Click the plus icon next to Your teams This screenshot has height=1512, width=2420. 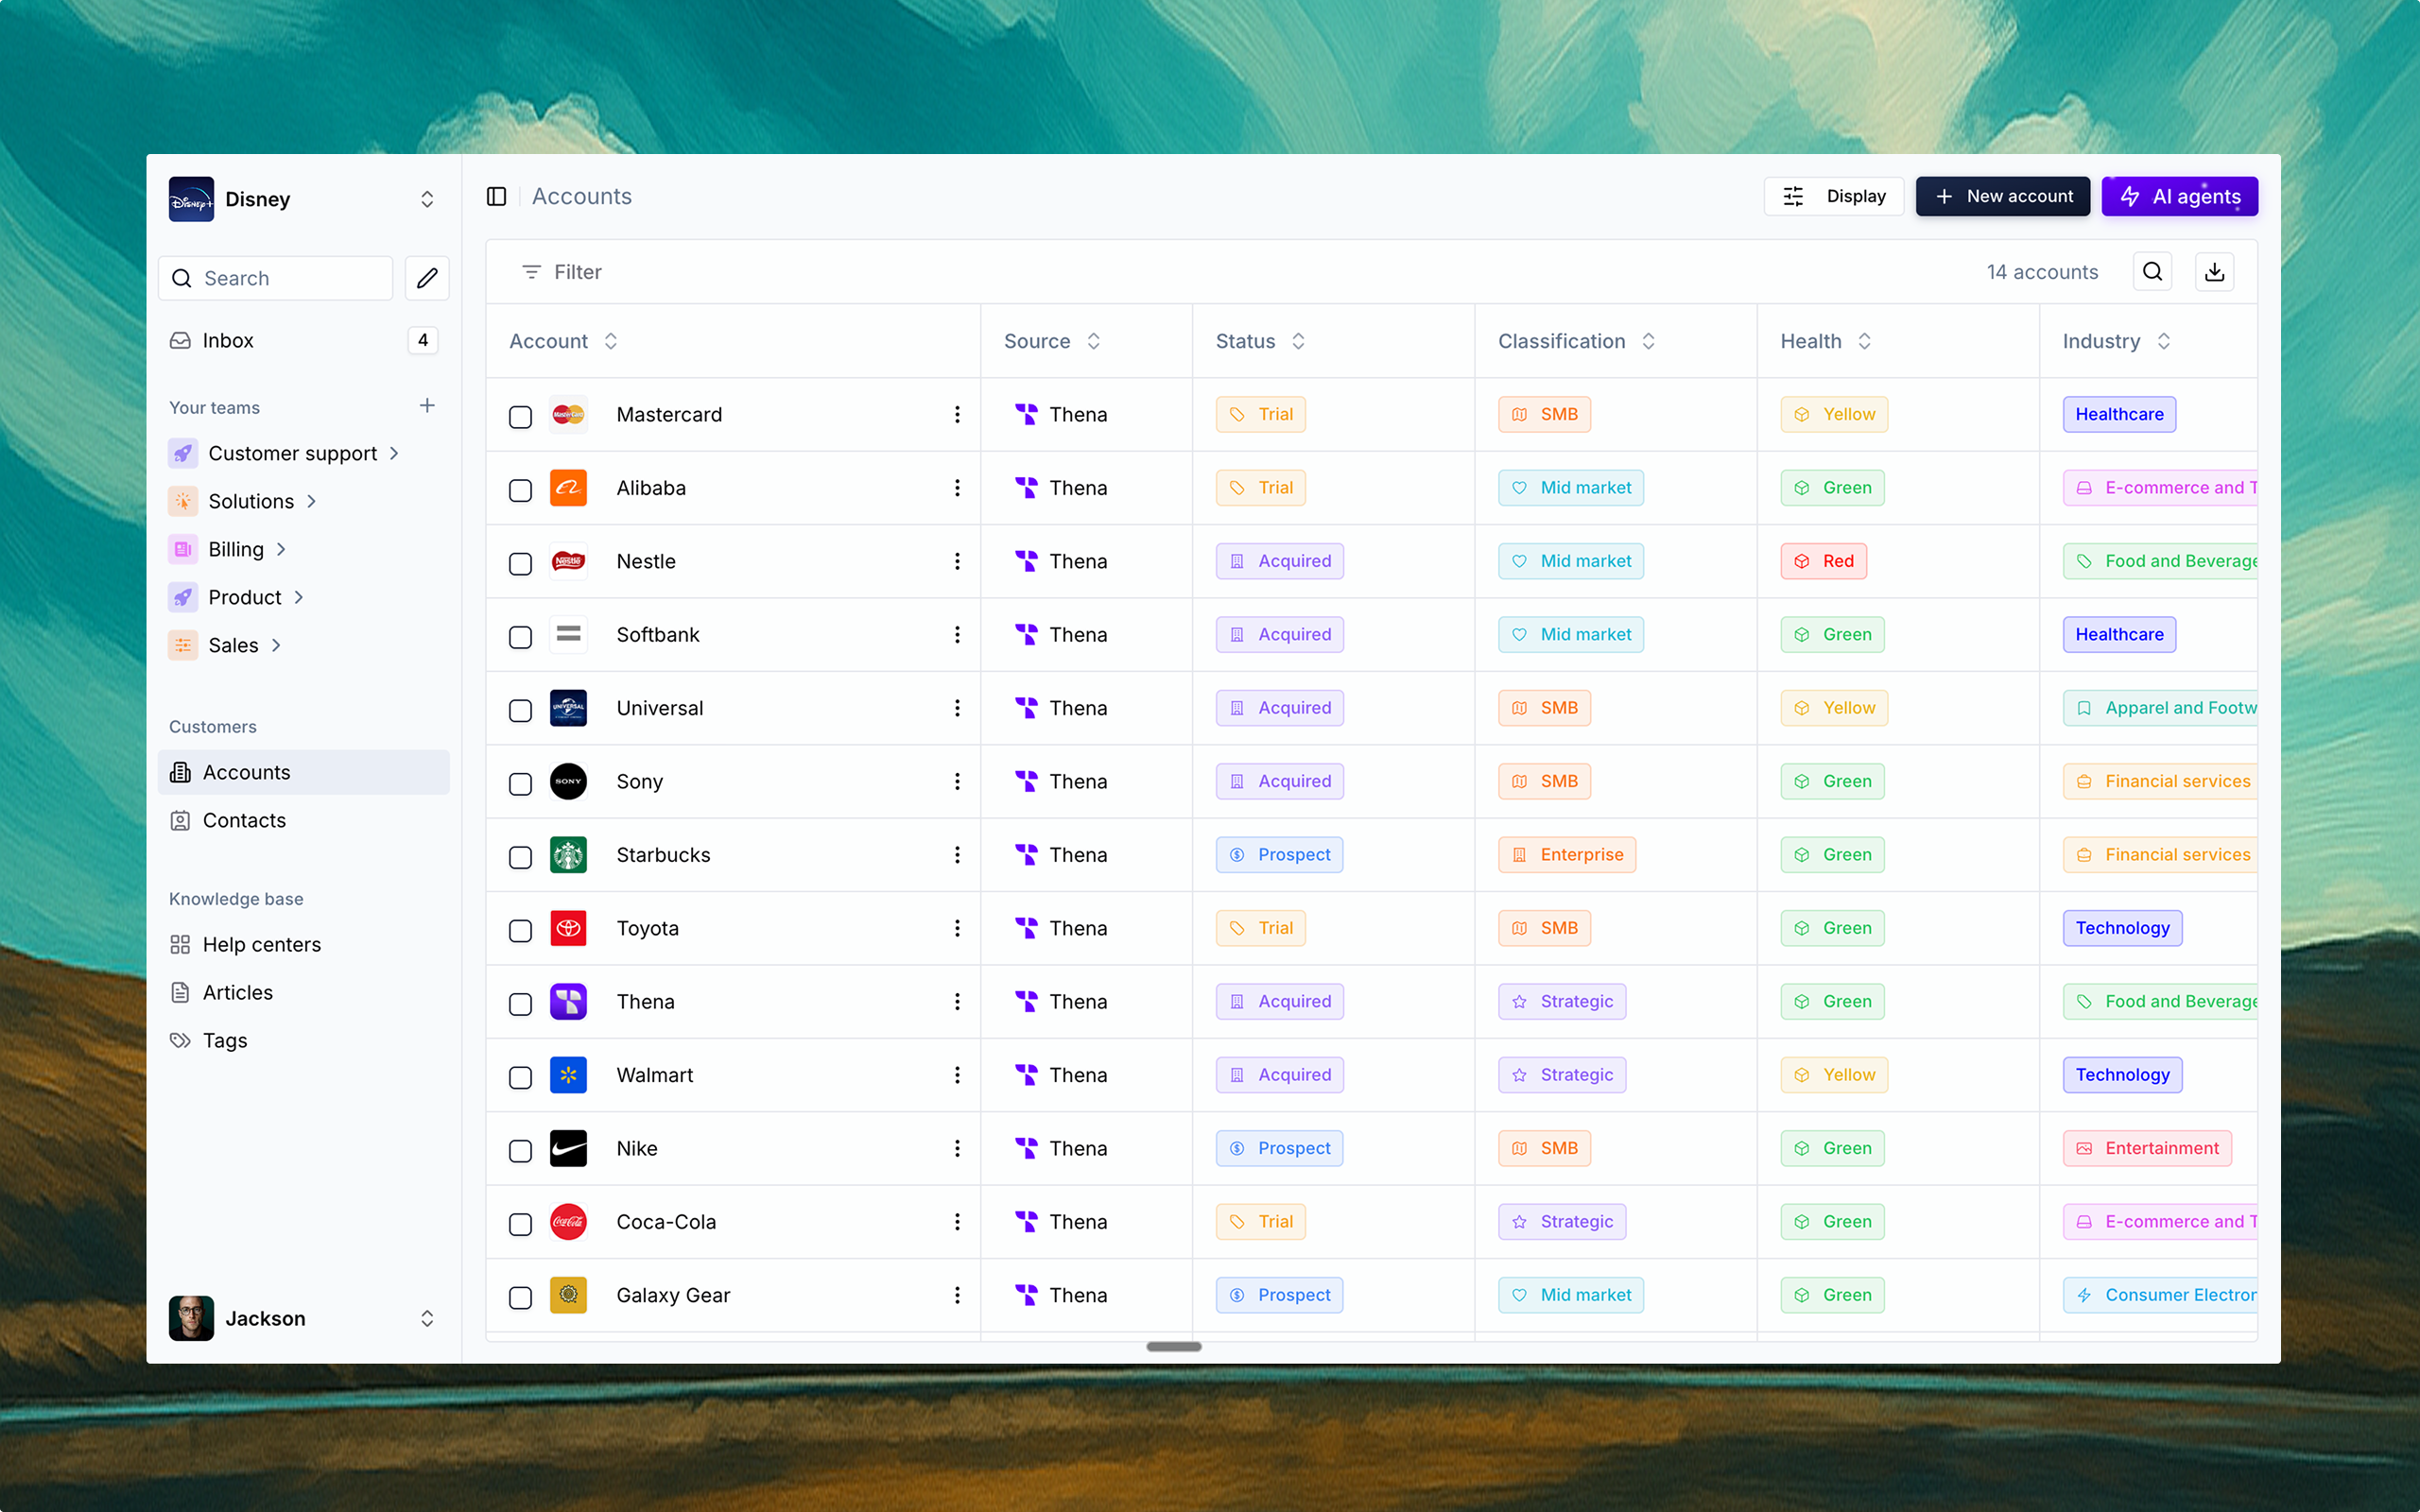[x=427, y=406]
